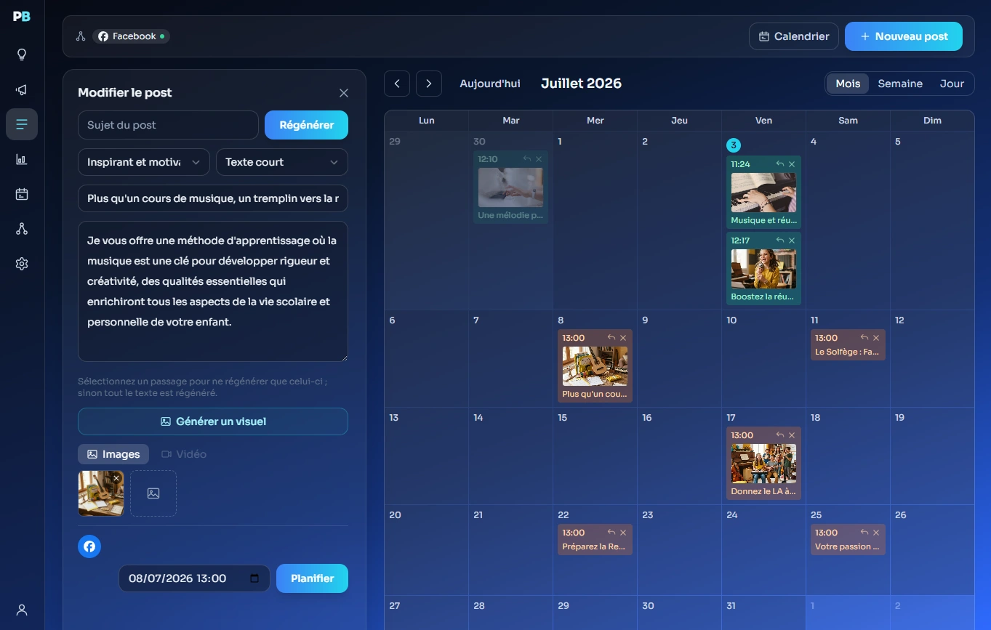The width and height of the screenshot is (991, 630).
Task: Revert the 11:24 post on July 3
Action: coord(780,164)
